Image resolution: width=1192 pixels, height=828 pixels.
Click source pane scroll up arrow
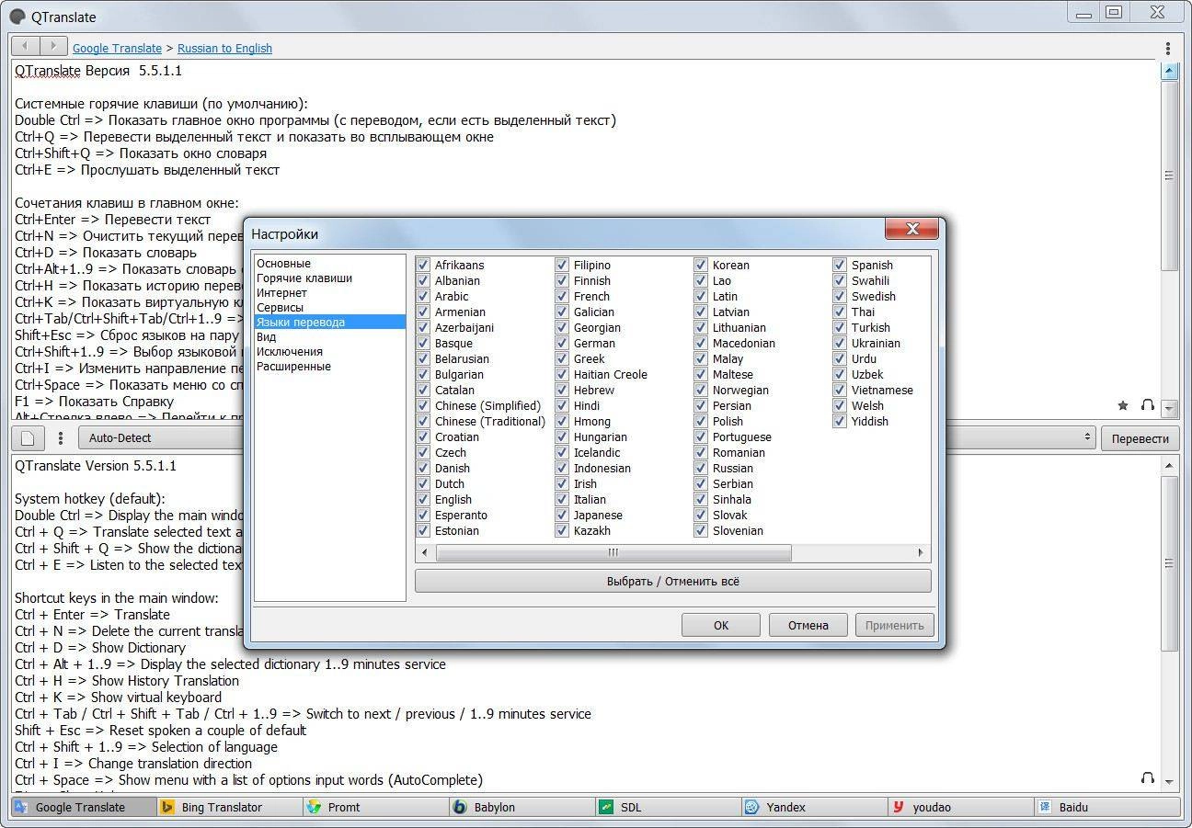coord(1169,71)
